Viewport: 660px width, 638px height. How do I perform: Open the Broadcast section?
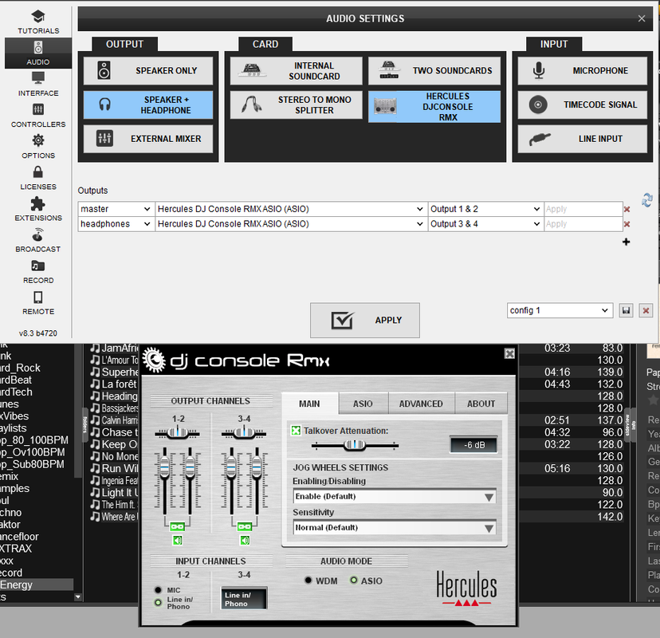tap(38, 240)
